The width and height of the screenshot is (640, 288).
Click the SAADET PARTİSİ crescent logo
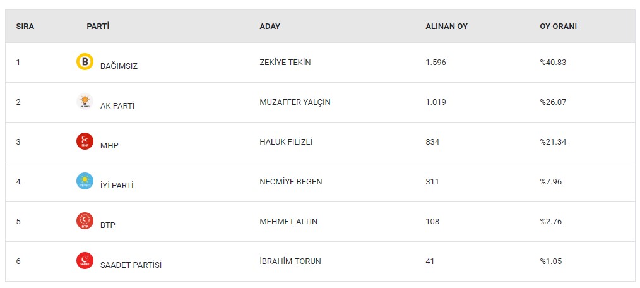click(x=85, y=261)
